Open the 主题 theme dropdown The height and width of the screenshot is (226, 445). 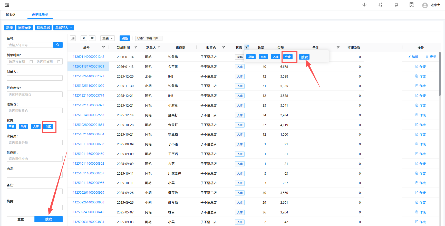tap(107, 38)
